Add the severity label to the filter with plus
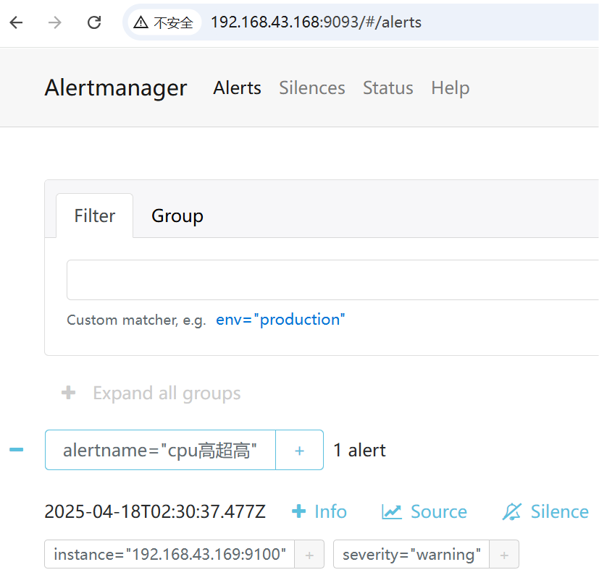The image size is (599, 575). (504, 555)
